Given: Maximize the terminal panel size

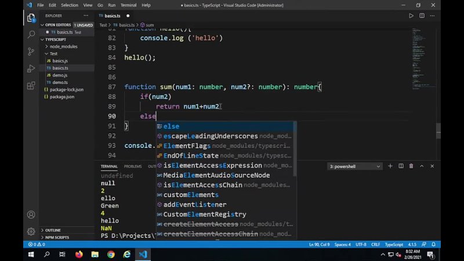Looking at the screenshot, I should tap(422, 166).
